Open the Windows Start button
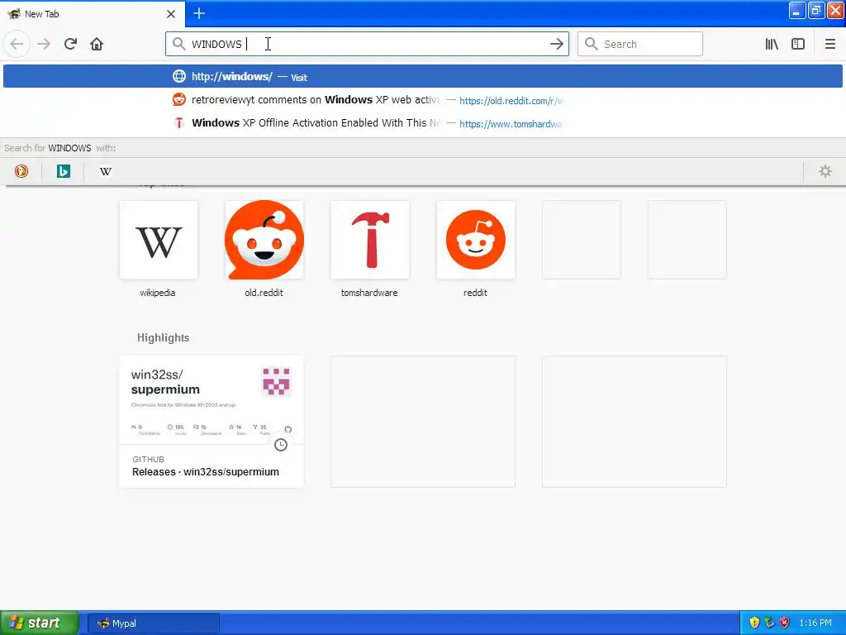846x635 pixels. (40, 623)
